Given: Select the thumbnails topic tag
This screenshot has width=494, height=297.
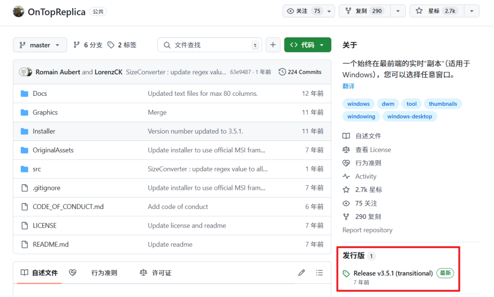Looking at the screenshot, I should coord(443,104).
